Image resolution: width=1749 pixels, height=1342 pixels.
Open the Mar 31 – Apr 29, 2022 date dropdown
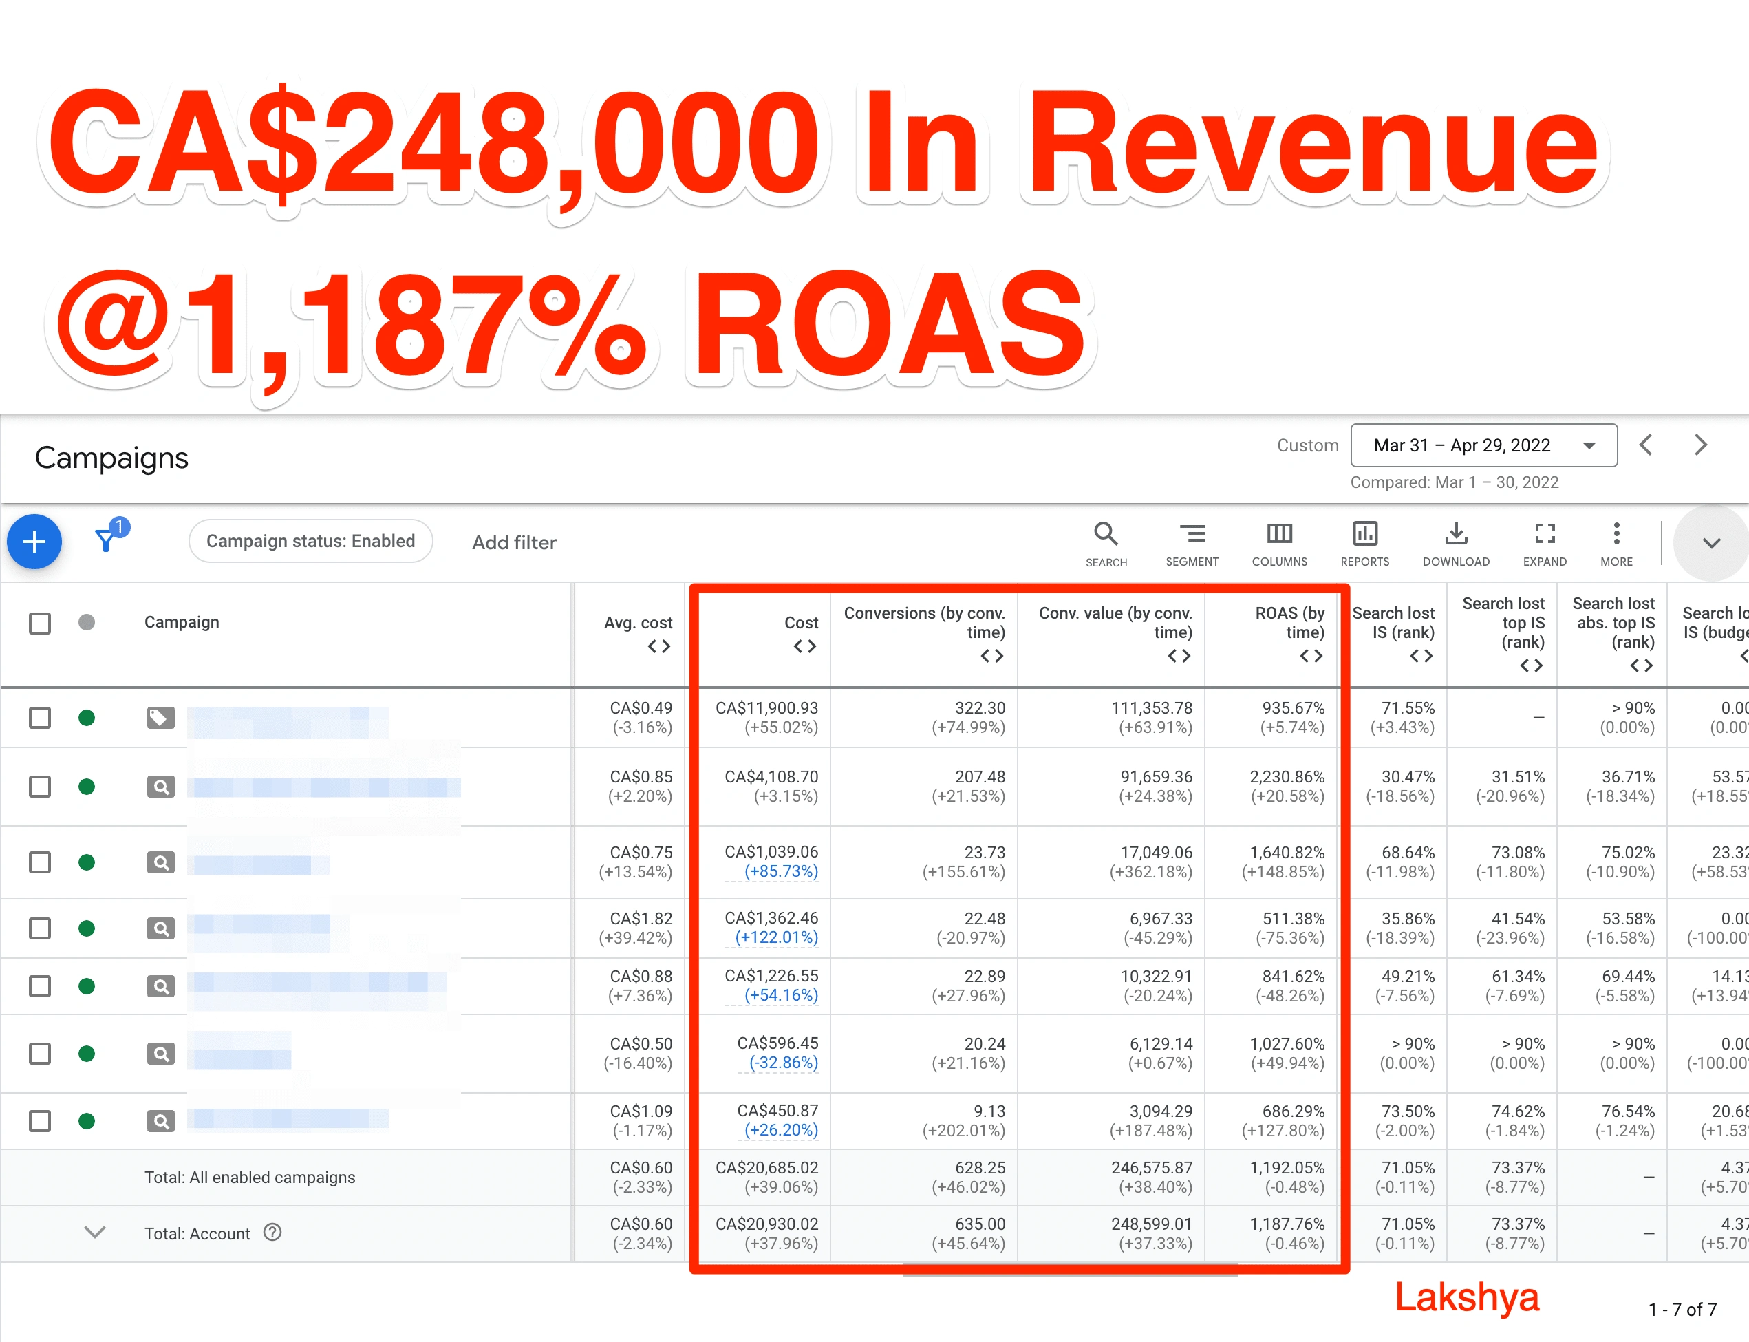[x=1484, y=445]
